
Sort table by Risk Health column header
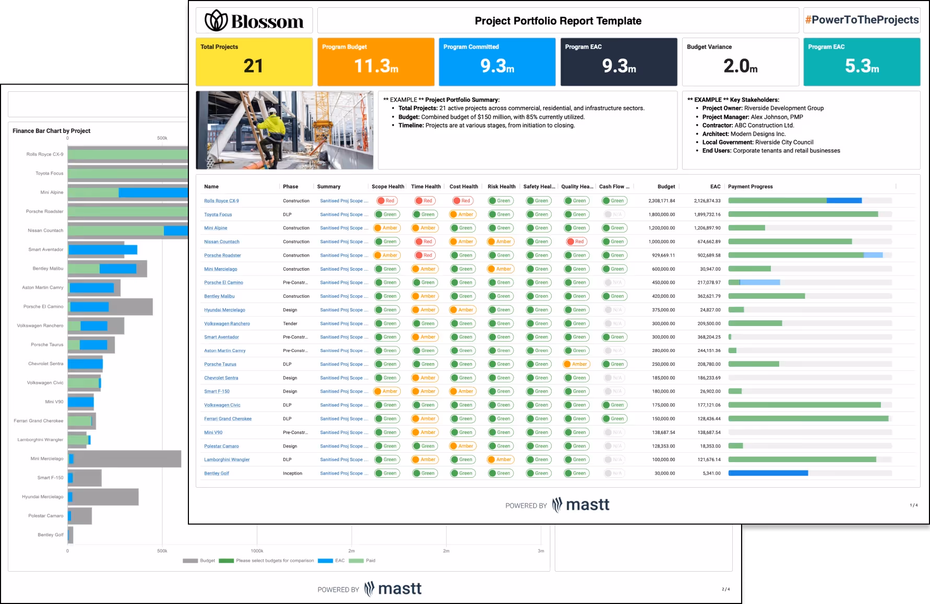[502, 187]
